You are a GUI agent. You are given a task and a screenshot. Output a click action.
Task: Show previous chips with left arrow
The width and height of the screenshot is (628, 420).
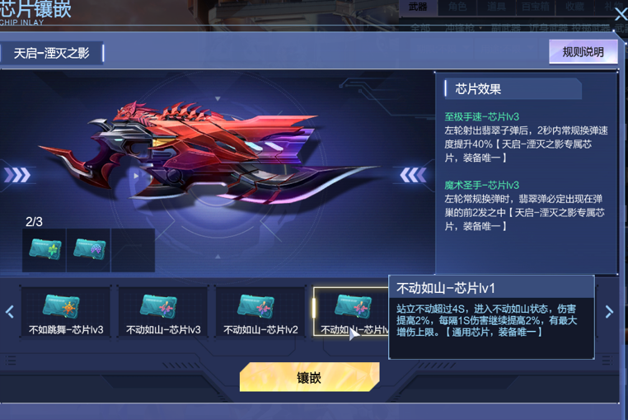(10, 312)
